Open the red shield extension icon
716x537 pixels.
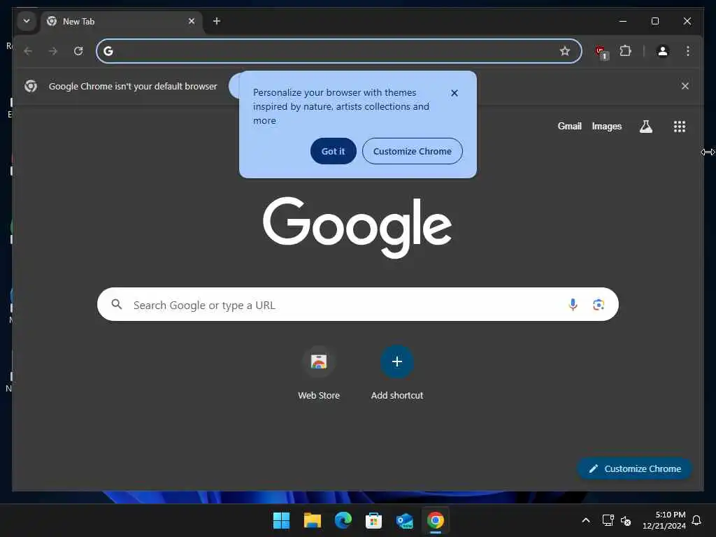(x=601, y=52)
